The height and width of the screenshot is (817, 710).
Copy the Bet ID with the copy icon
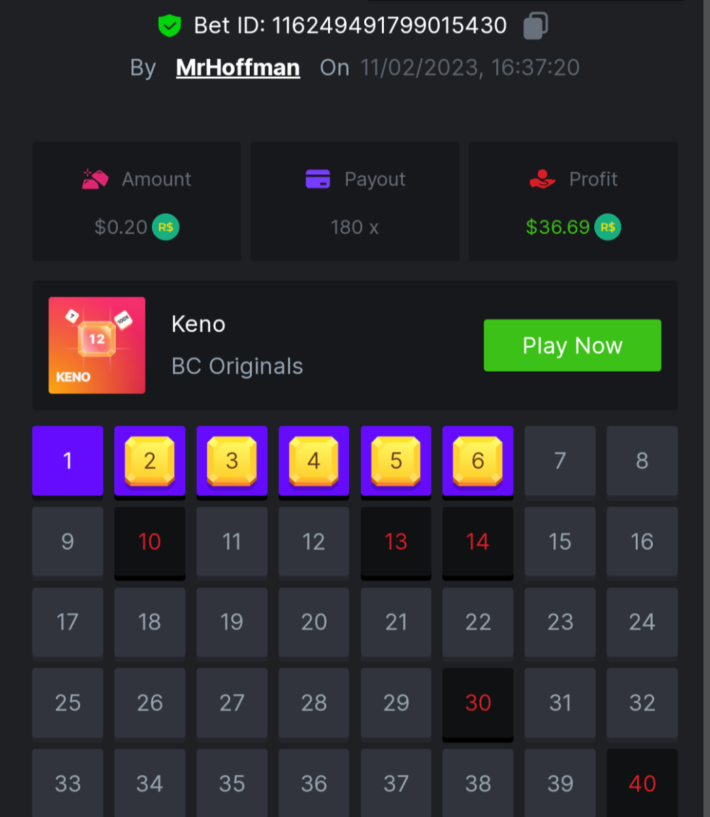point(536,26)
